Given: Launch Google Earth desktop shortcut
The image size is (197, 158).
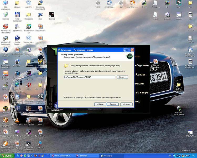Looking at the screenshot, I should [17, 40].
